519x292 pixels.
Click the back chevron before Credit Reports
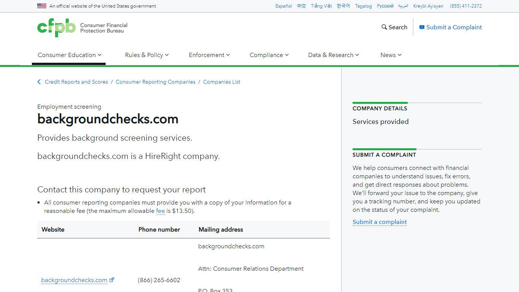tap(39, 82)
